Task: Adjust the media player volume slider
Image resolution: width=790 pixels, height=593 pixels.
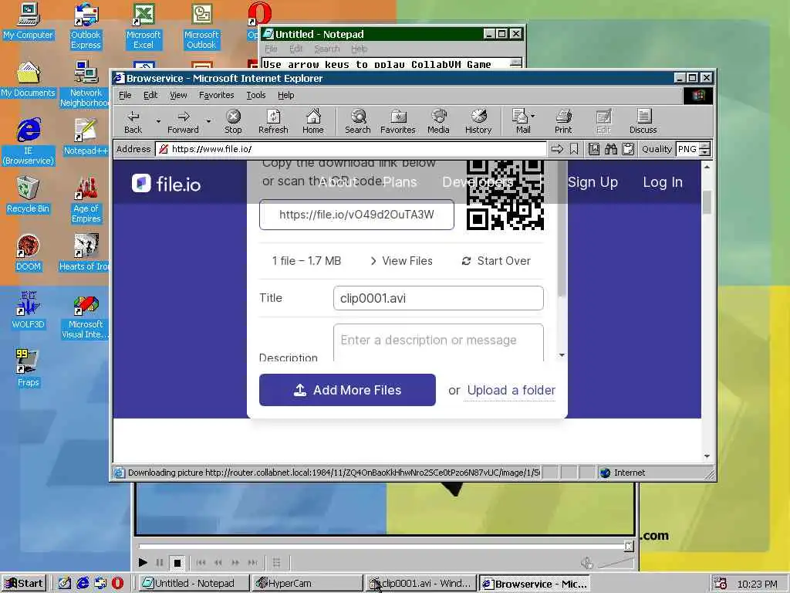Action: click(x=615, y=563)
